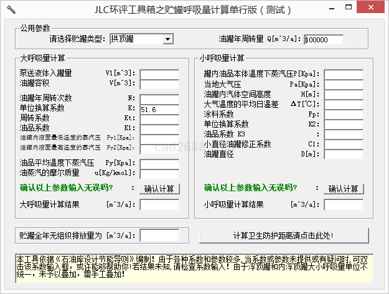Click the V1 pumped liquid volume field
389x294 pixels.
click(159, 74)
